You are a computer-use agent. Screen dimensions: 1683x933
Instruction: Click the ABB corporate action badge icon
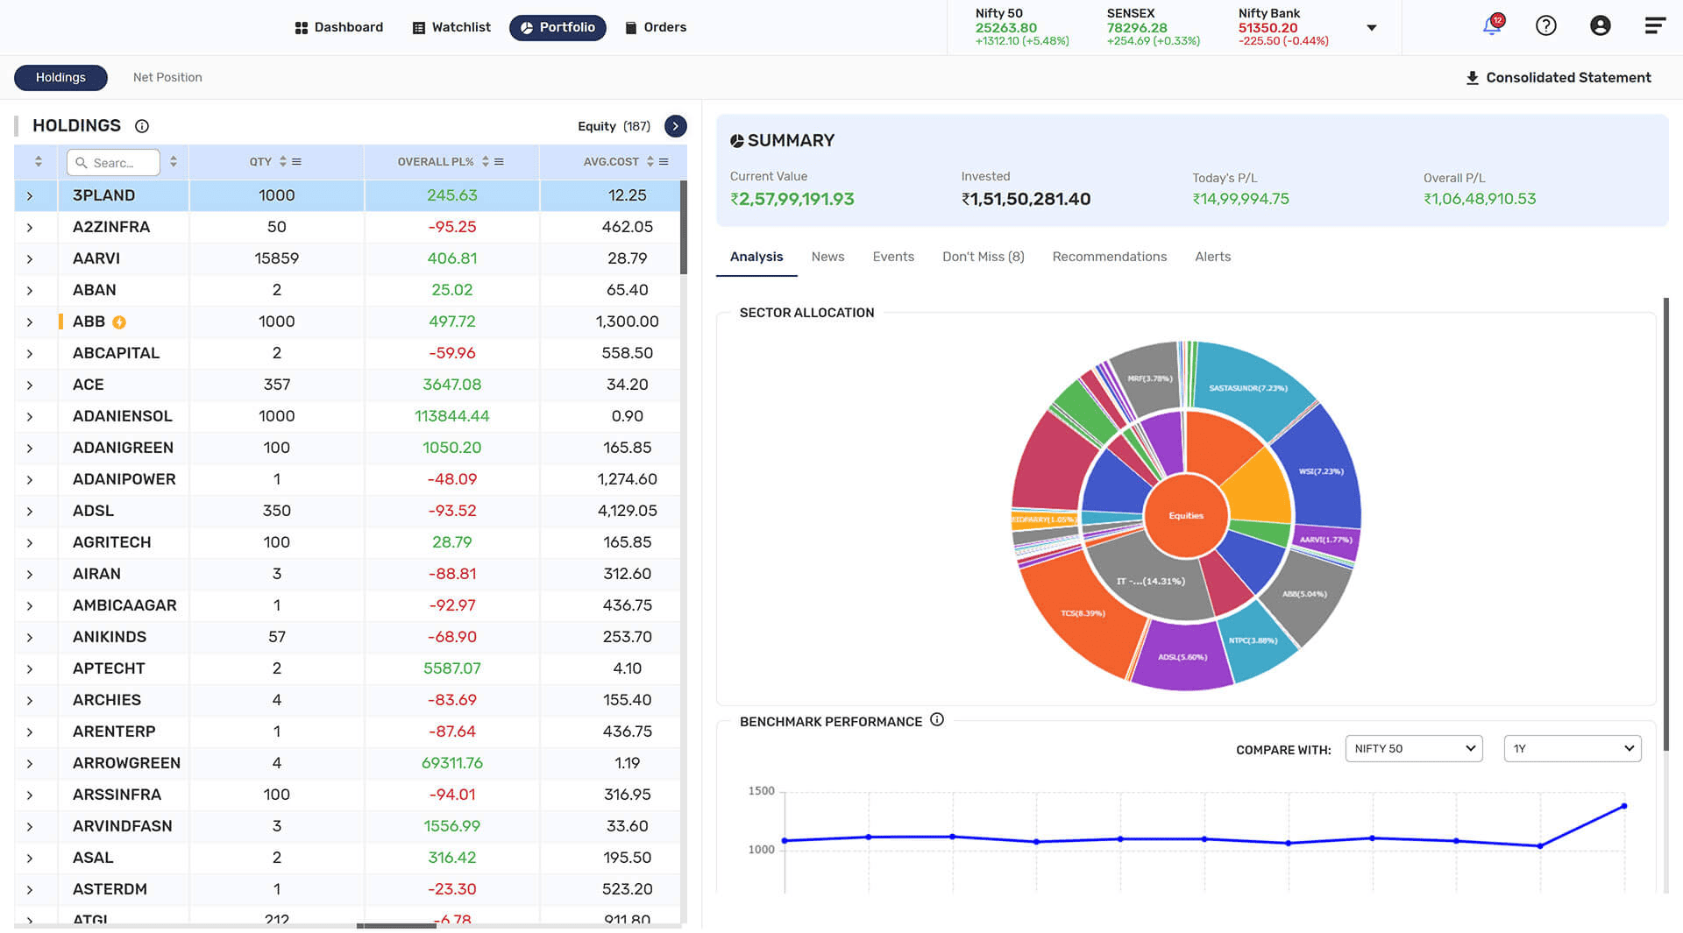point(119,322)
